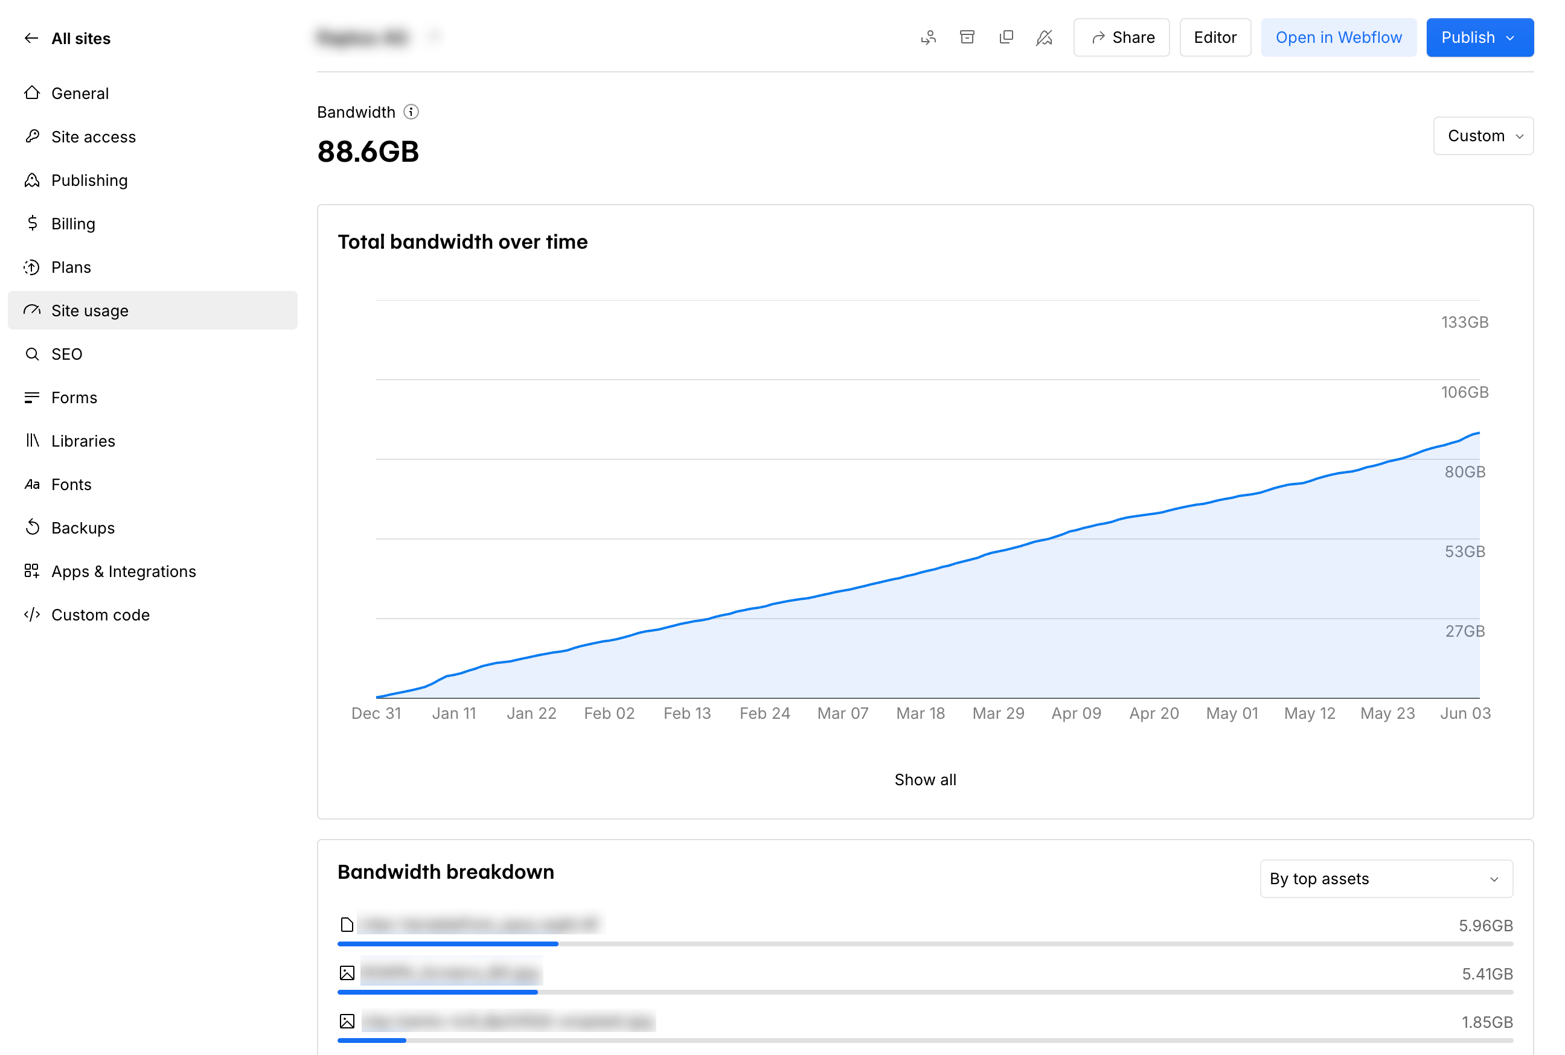Screen dimensions: 1565x1055
Task: Open the Custom code settings
Action: point(152,615)
